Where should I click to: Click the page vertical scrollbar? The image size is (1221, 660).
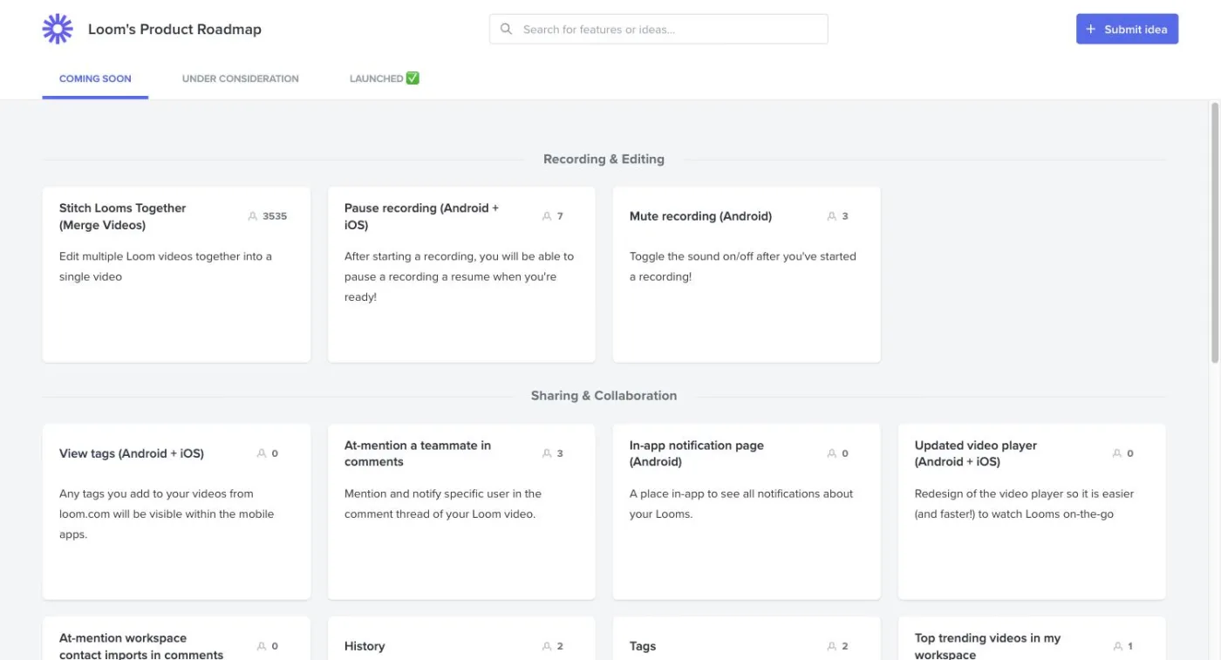[1214, 233]
